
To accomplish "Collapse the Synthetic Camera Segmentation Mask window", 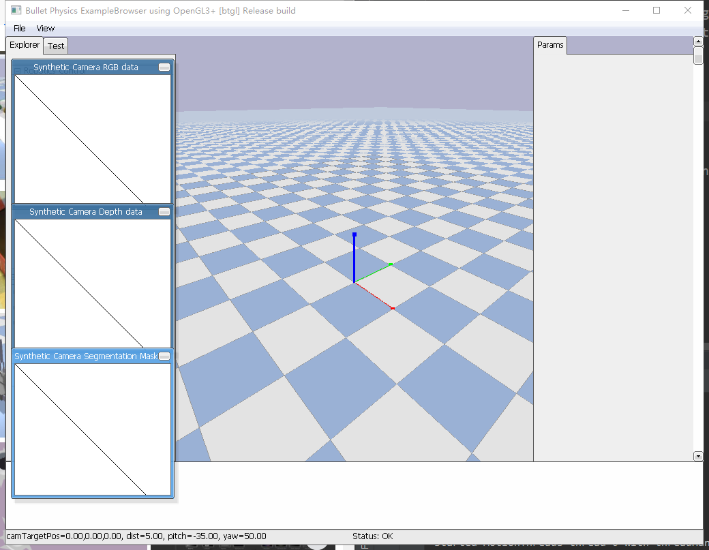I will click(x=164, y=356).
